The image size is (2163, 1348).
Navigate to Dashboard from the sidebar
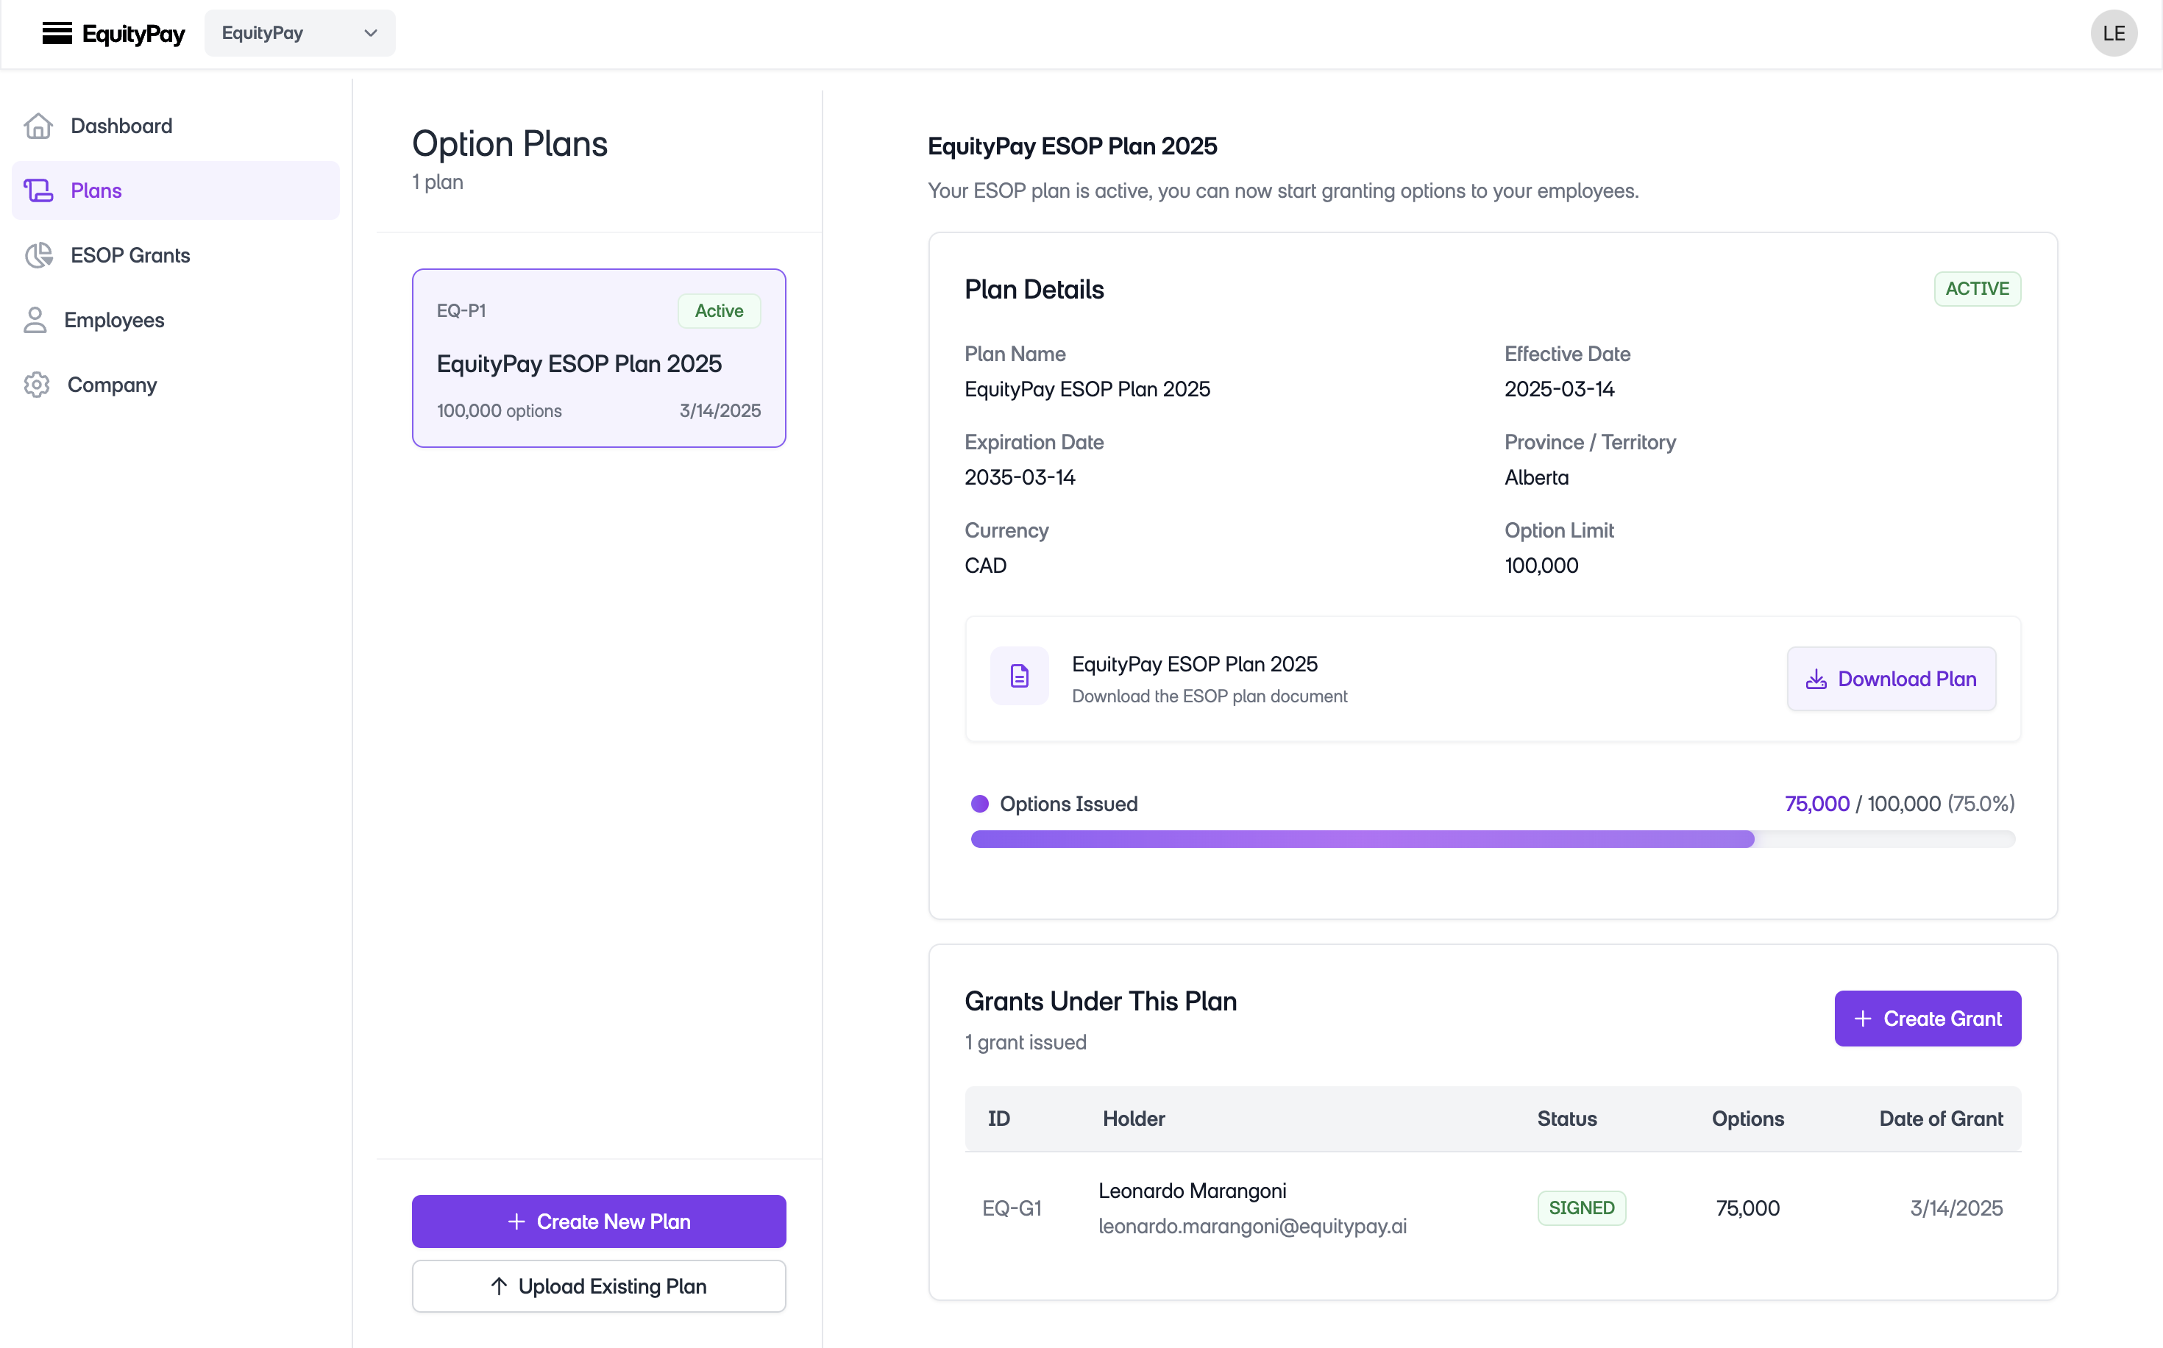click(x=121, y=125)
